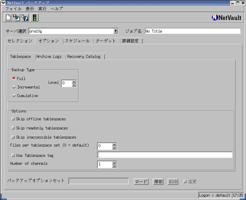
Task: Decrease Files per tablespace set value
Action: pos(114,148)
